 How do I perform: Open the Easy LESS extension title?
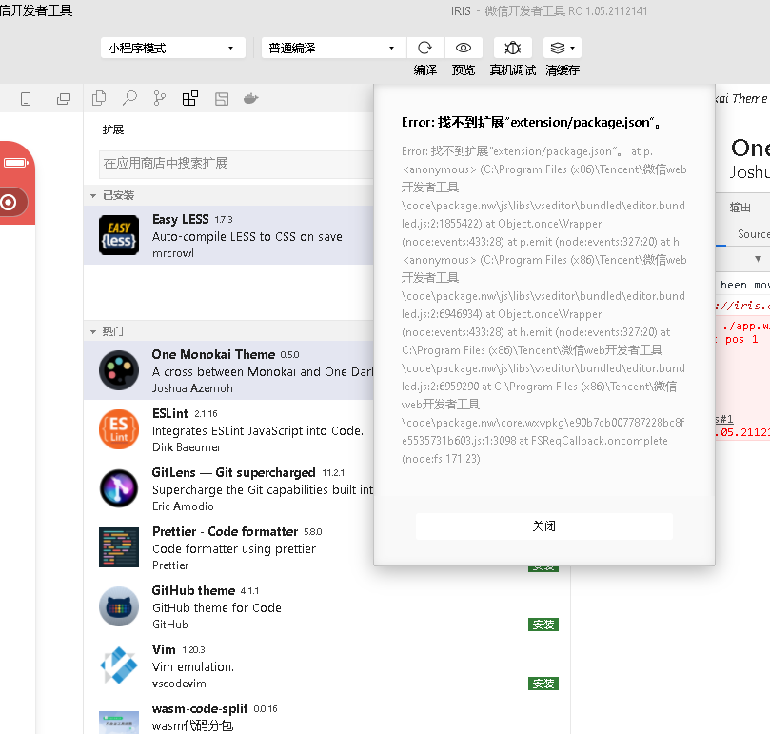(180, 219)
